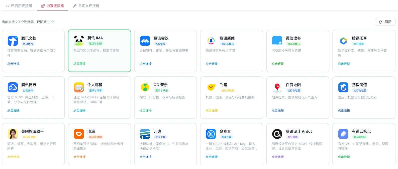Viewport: 398px width, 169px height.
Task: Click the 携程问道 card title
Action: point(359,85)
